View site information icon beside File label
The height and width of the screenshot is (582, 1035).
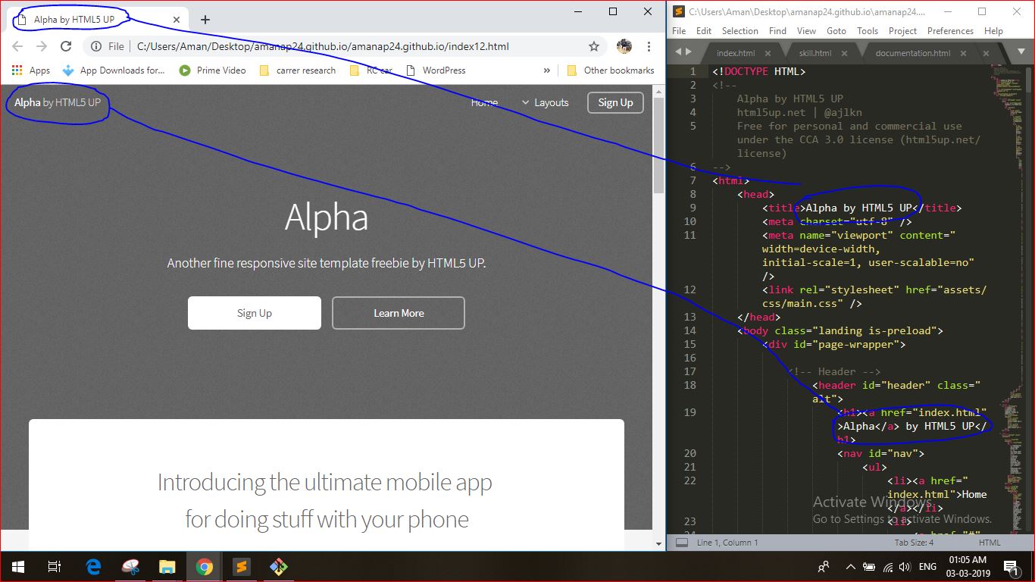[96, 46]
